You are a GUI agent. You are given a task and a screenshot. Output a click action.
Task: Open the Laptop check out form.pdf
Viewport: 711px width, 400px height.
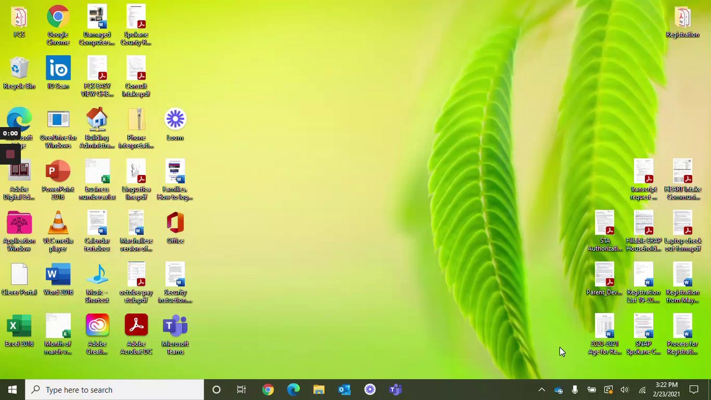click(682, 232)
